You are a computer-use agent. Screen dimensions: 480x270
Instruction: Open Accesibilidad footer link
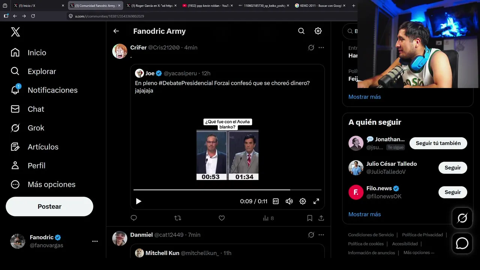[405, 244]
